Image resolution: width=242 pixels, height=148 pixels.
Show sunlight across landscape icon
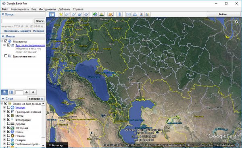tap(101, 14)
